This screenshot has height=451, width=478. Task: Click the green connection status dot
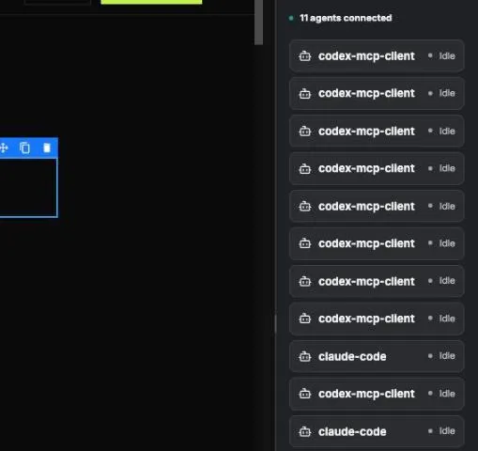coord(291,18)
